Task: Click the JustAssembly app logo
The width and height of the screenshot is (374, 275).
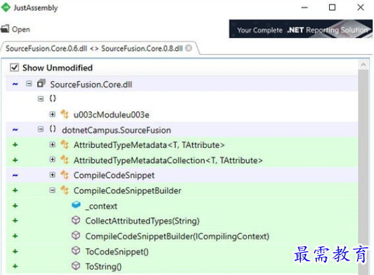Action: point(5,7)
